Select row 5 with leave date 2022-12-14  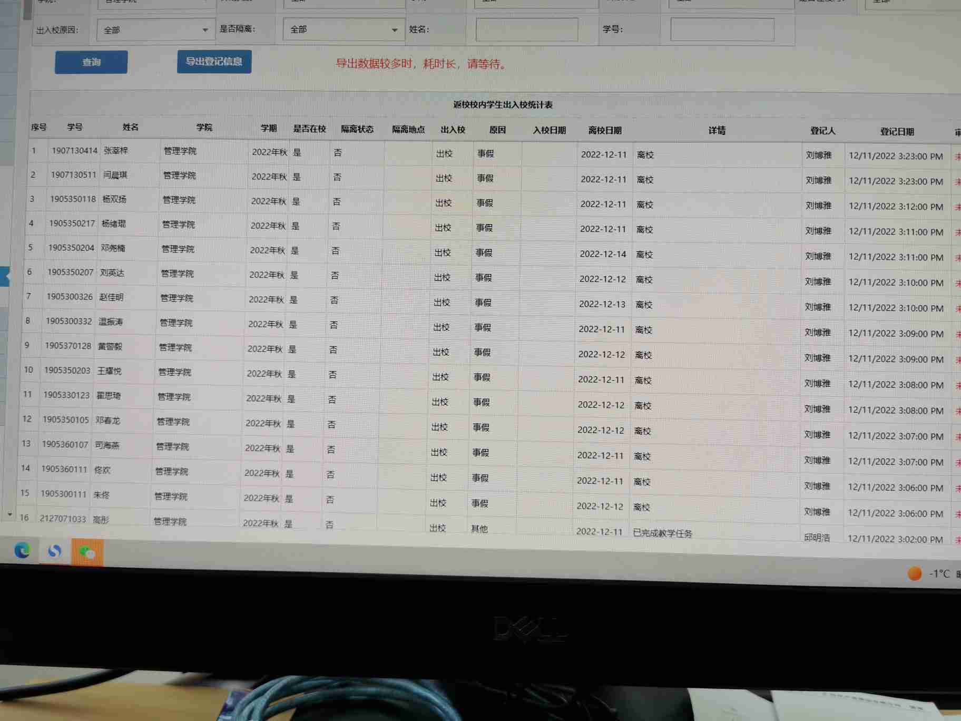[603, 254]
